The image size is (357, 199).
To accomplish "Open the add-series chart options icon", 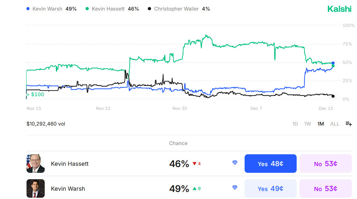I will pyautogui.click(x=349, y=124).
